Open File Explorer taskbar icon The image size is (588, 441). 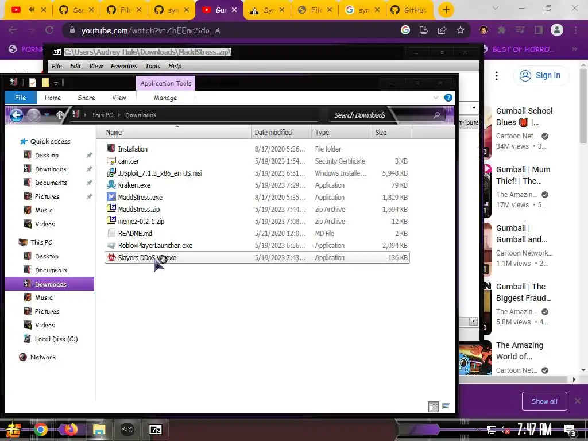pos(99,430)
